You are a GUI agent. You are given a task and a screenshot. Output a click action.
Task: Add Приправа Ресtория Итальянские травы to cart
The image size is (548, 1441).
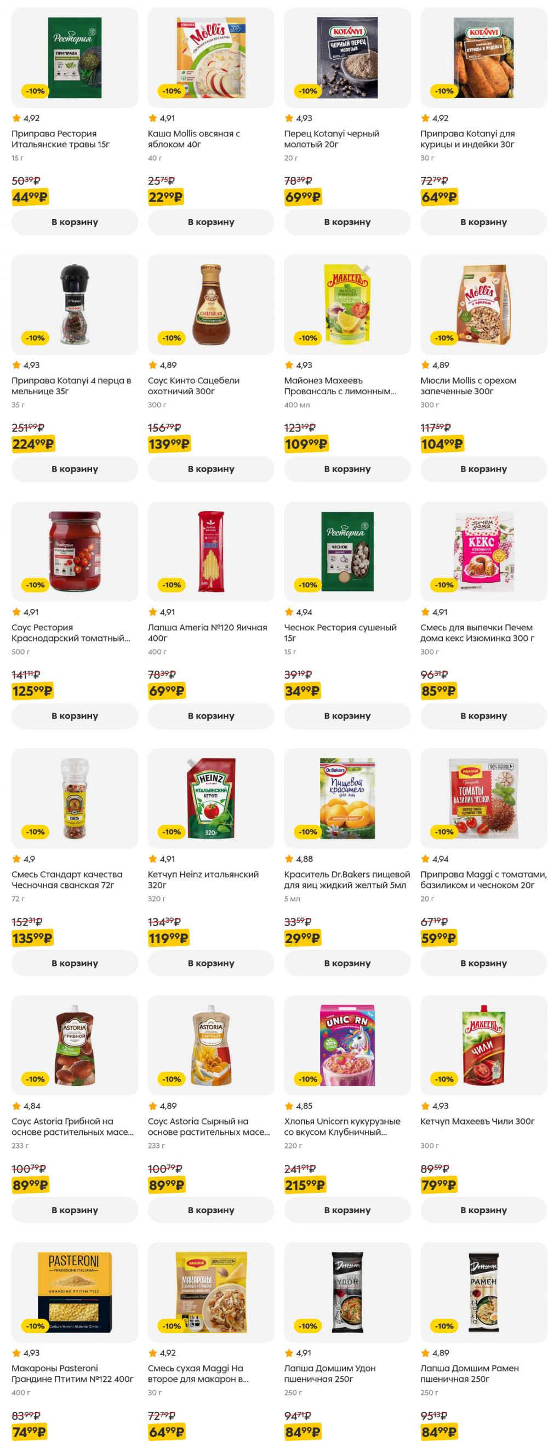(x=75, y=222)
